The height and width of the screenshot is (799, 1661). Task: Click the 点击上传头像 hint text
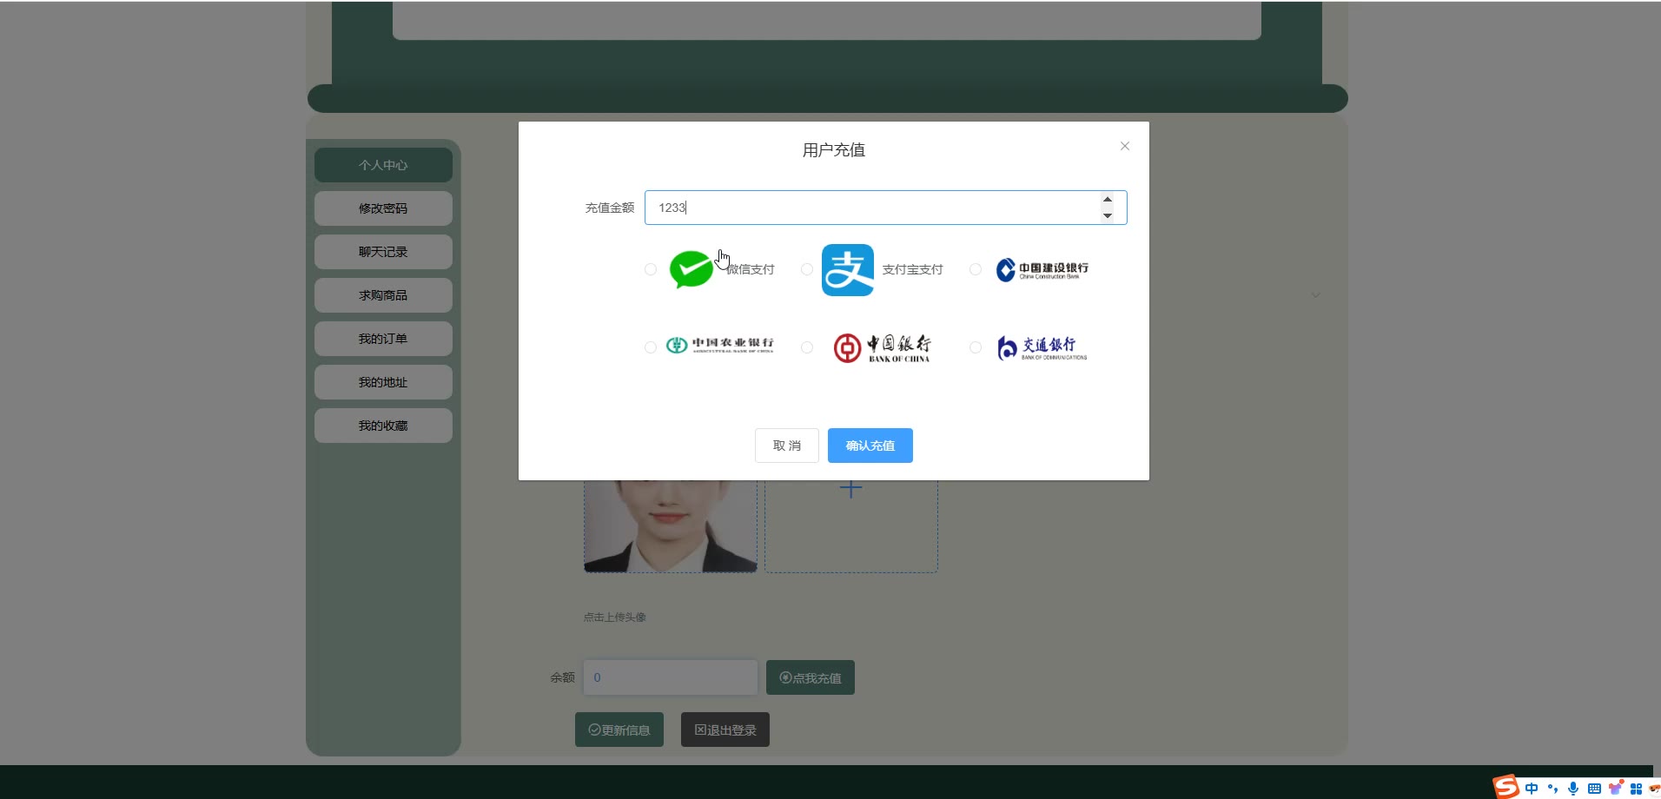tap(615, 617)
